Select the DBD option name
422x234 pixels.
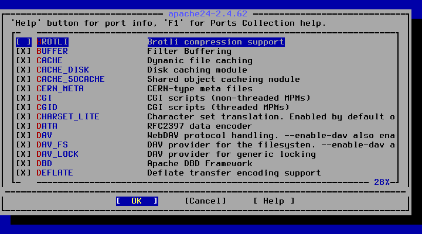(45, 164)
